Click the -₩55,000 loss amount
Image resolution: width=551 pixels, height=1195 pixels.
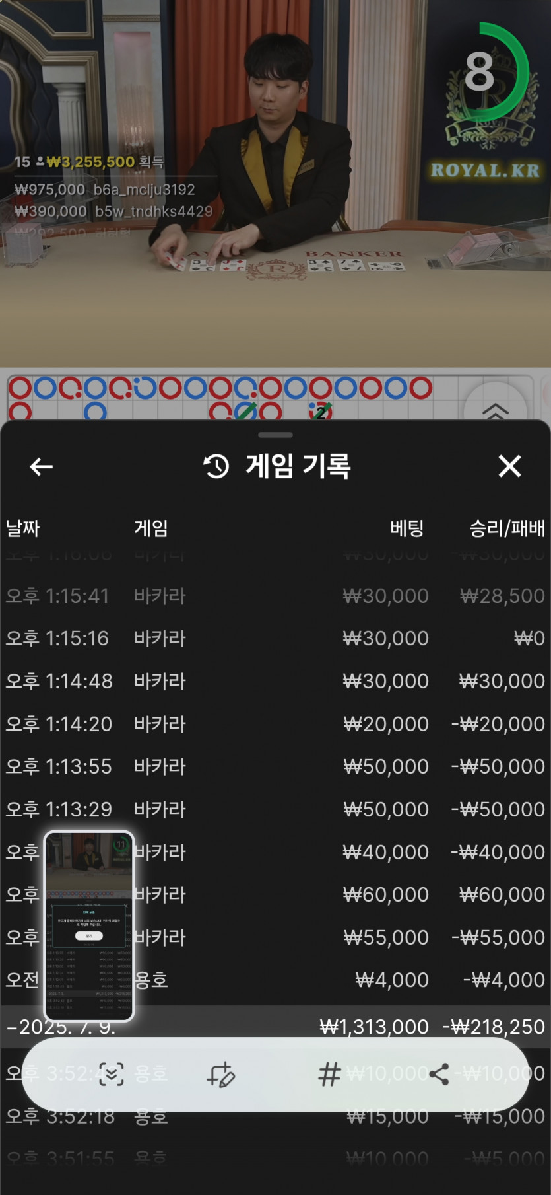tap(498, 937)
